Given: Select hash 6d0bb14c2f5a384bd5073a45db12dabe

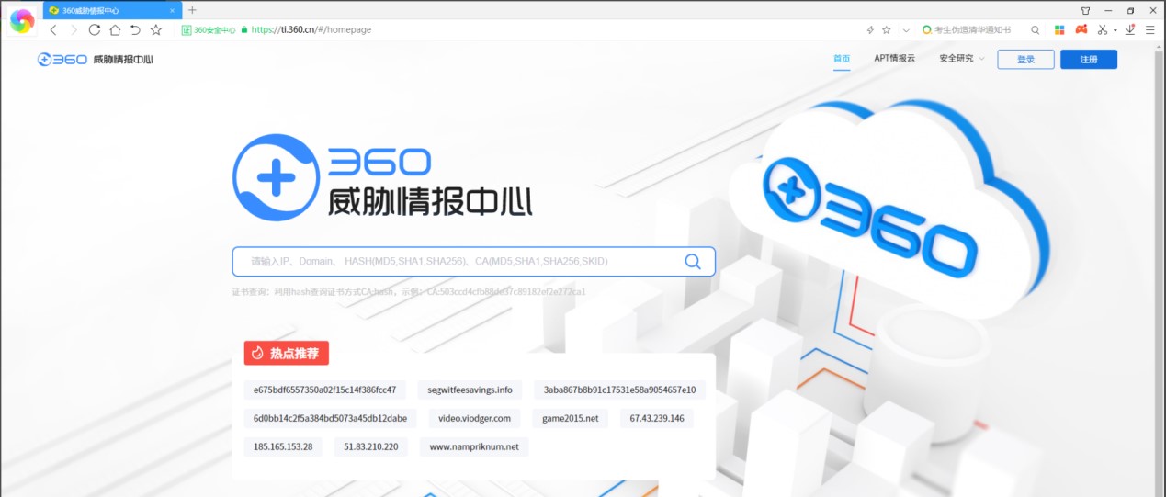Looking at the screenshot, I should pos(330,418).
